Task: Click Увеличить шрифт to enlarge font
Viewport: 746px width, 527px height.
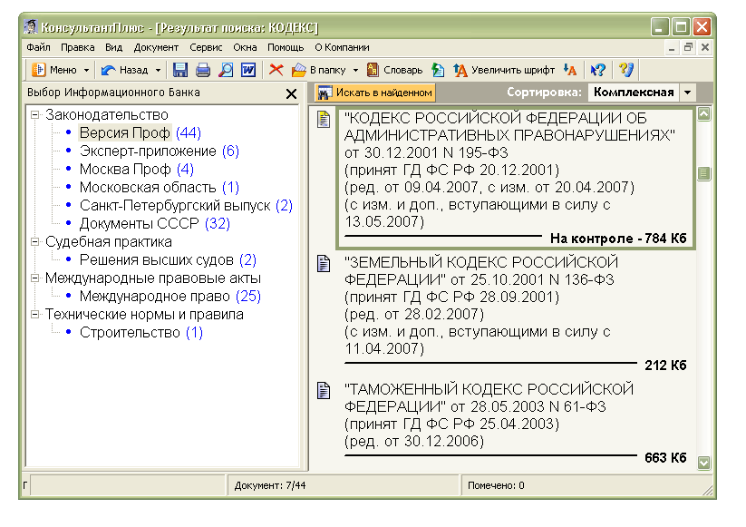Action: tap(504, 70)
